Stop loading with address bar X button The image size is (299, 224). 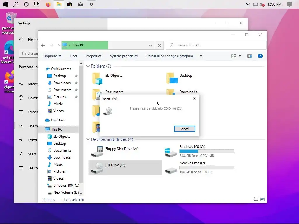(x=159, y=45)
